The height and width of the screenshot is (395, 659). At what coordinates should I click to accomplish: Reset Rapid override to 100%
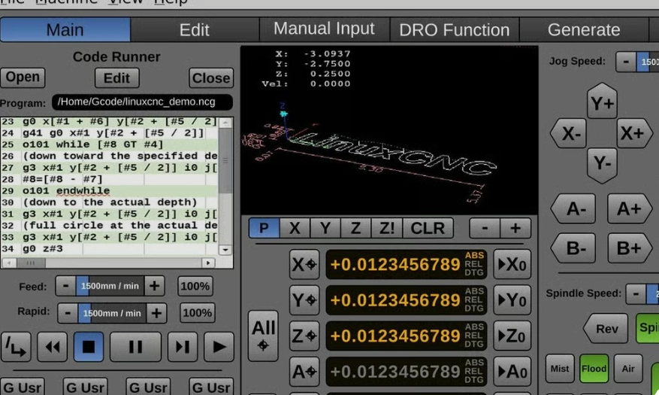coord(197,313)
